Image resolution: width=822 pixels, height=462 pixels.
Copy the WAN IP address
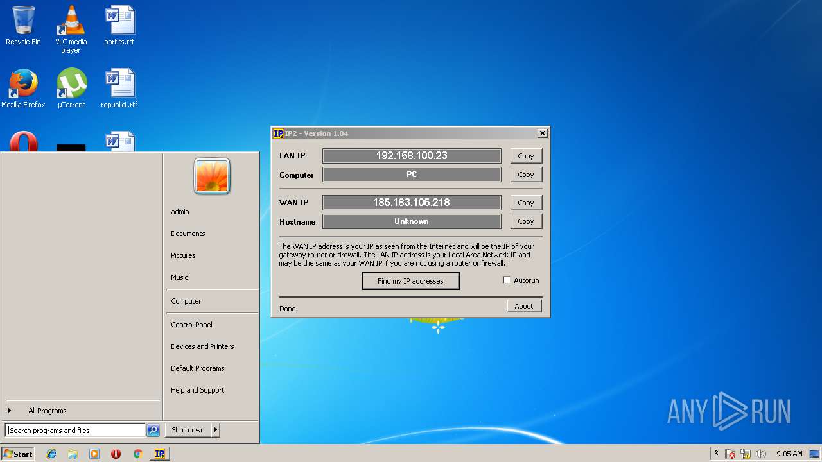point(526,203)
